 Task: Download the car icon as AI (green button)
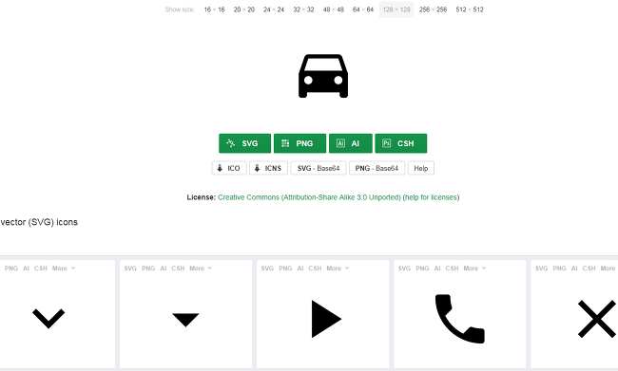351,143
